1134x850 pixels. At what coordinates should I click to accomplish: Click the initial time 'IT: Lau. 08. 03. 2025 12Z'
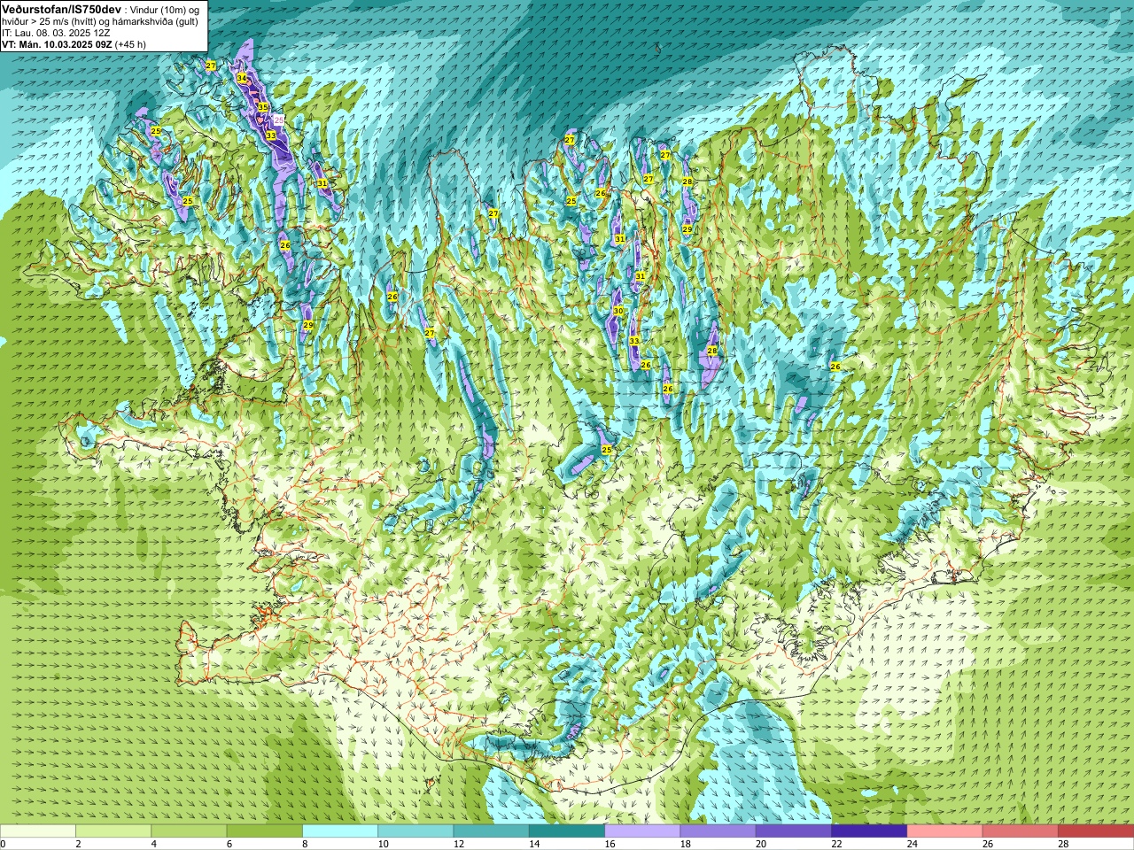[56, 33]
